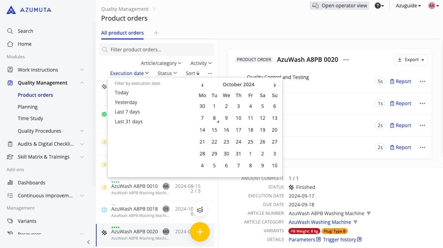Select the Search icon in the sidebar
The image size is (443, 248).
(10, 31)
